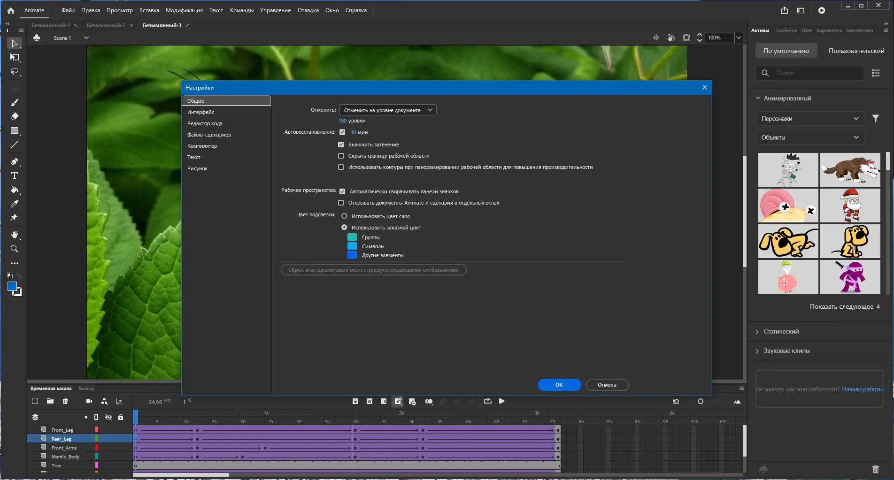This screenshot has width=894, height=480.
Task: Open the Отменить level dropdown
Action: point(388,110)
